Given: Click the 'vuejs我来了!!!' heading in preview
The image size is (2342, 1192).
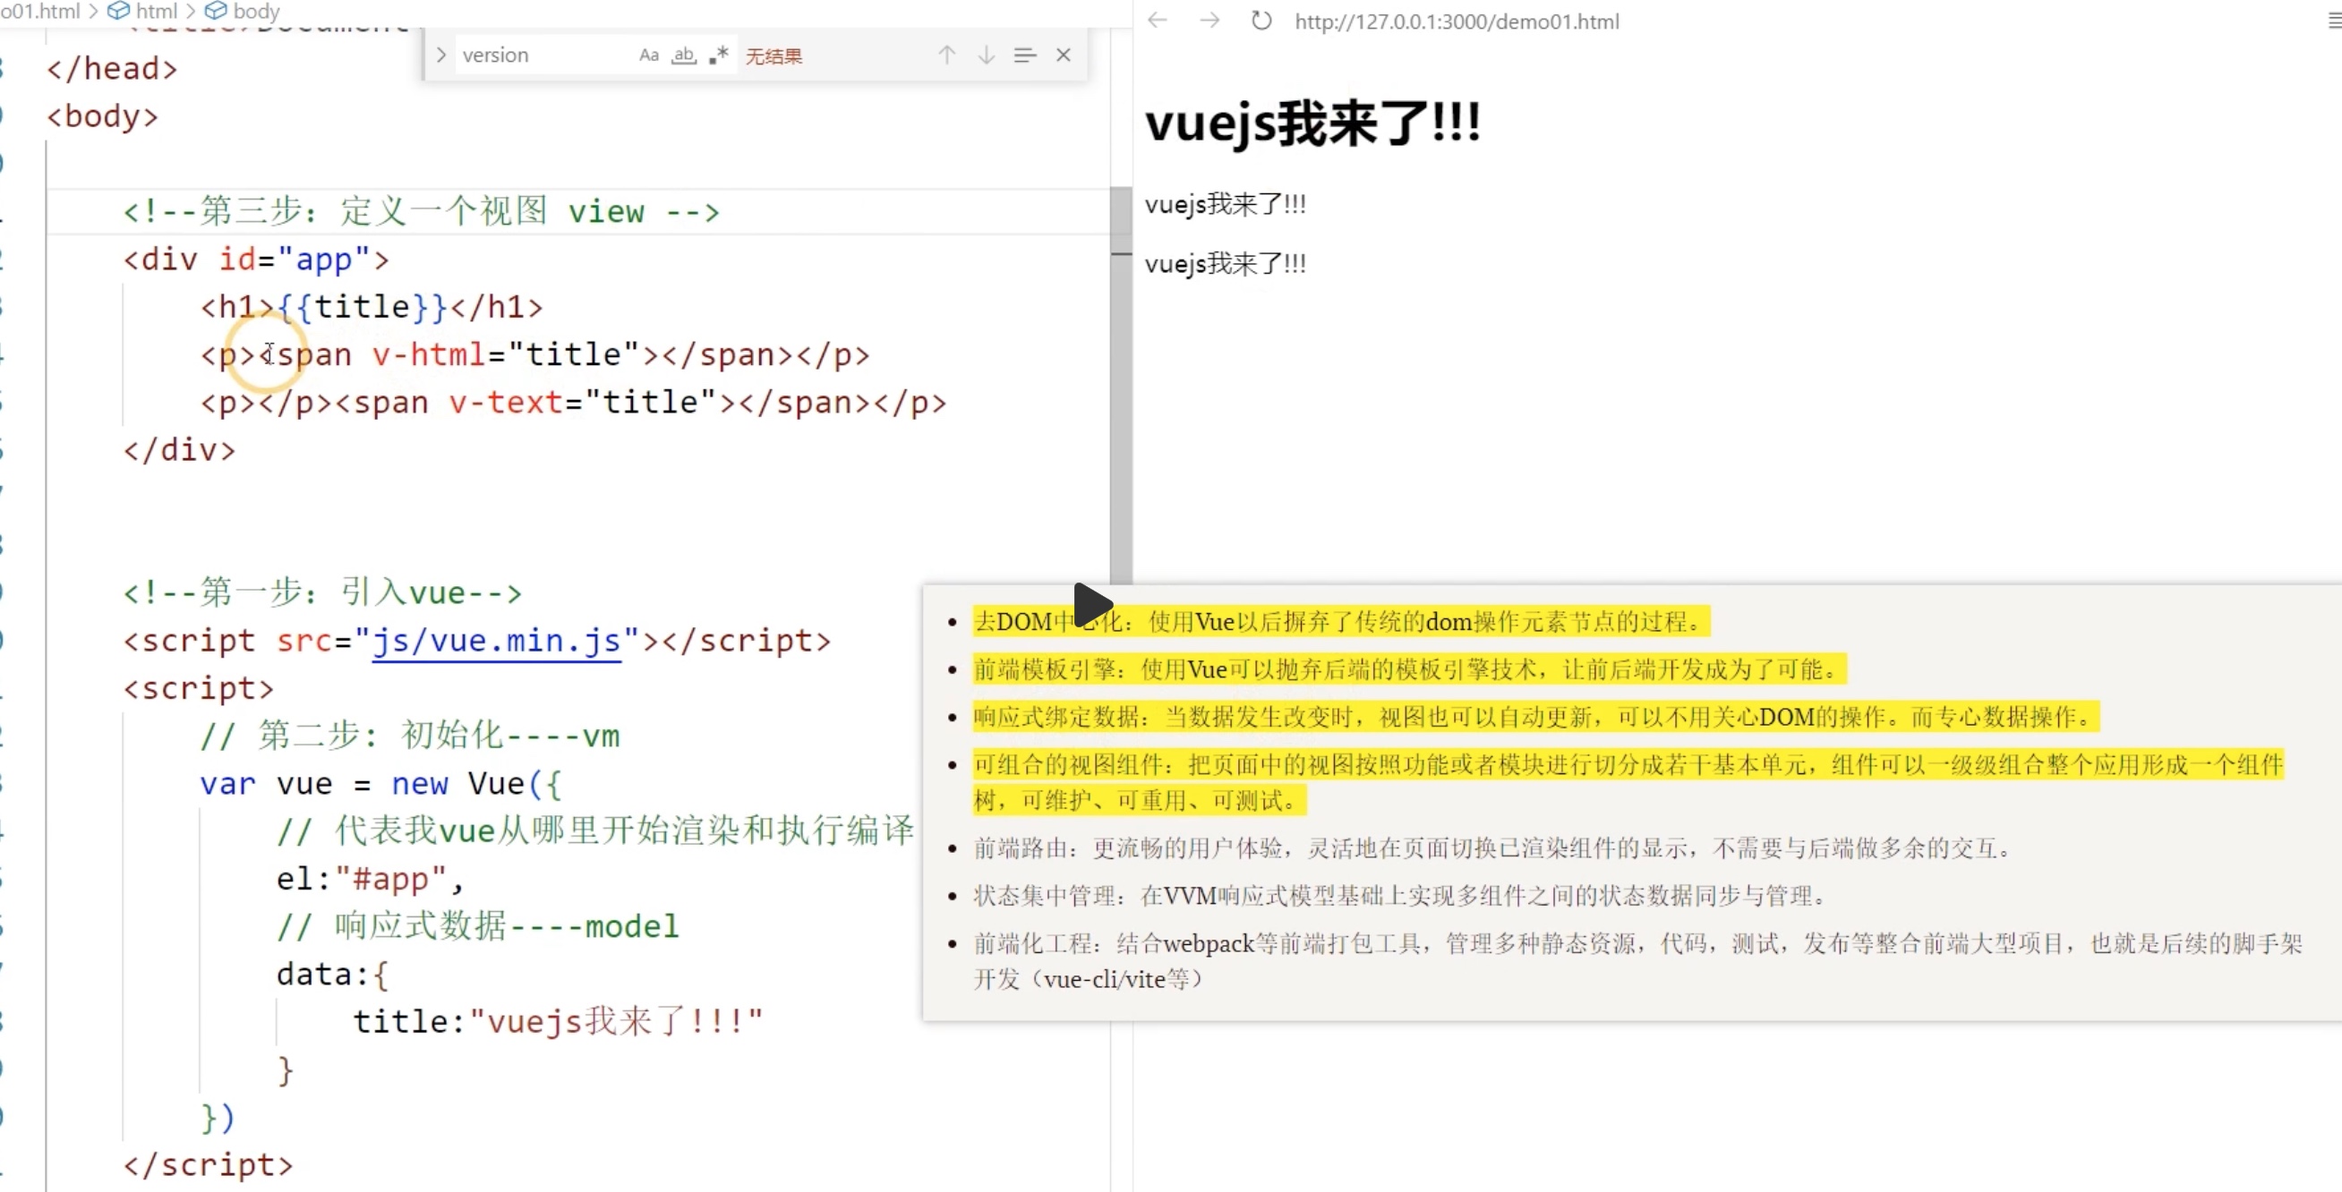Looking at the screenshot, I should pyautogui.click(x=1312, y=123).
